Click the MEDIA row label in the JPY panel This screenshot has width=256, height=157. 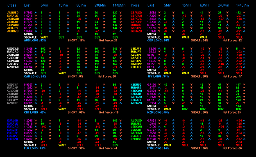[x=152, y=70]
